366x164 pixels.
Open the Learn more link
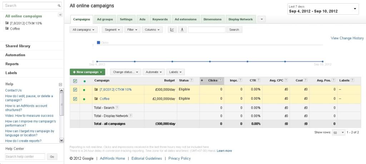[224, 151]
